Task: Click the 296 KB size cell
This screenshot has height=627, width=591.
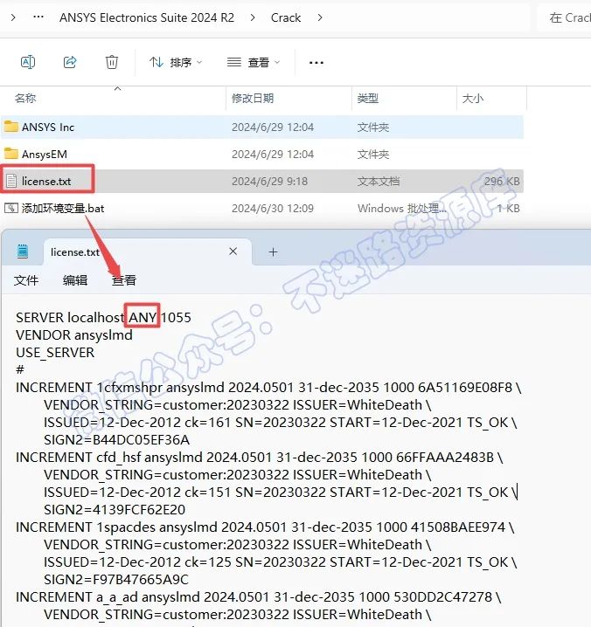Action: coord(502,181)
